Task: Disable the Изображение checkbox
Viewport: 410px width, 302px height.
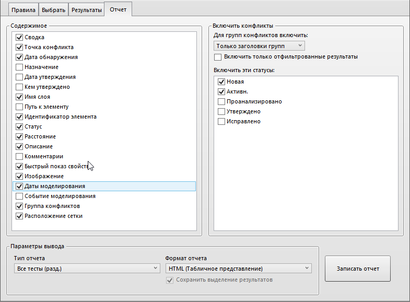Action: click(x=19, y=176)
